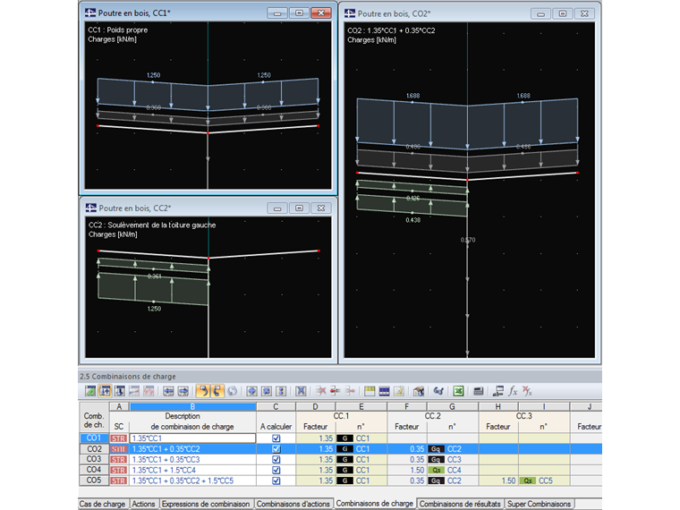Open the 'Cas de charge' tab
The image size is (680, 510).
[x=102, y=504]
